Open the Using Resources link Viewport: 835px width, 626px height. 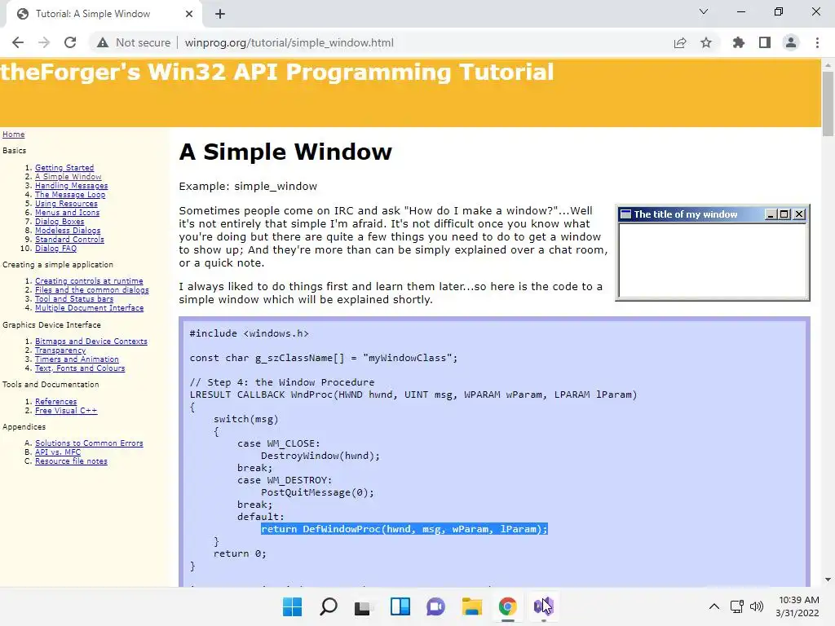point(67,204)
